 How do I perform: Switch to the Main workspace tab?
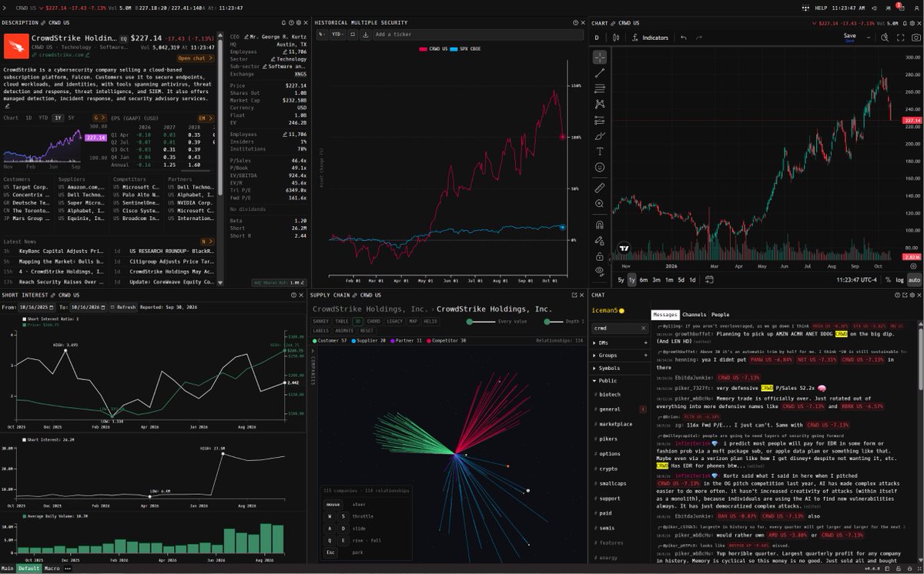(8, 569)
